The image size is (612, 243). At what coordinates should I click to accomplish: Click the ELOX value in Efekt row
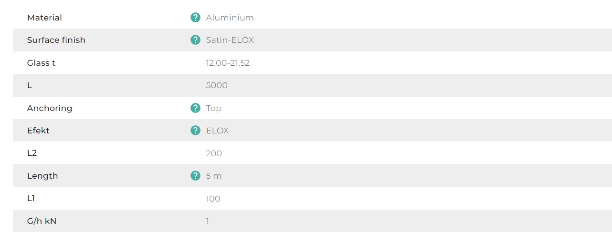tap(218, 131)
